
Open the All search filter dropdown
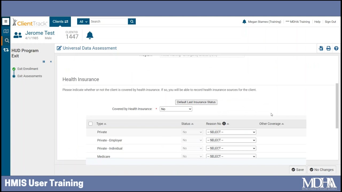tap(83, 22)
